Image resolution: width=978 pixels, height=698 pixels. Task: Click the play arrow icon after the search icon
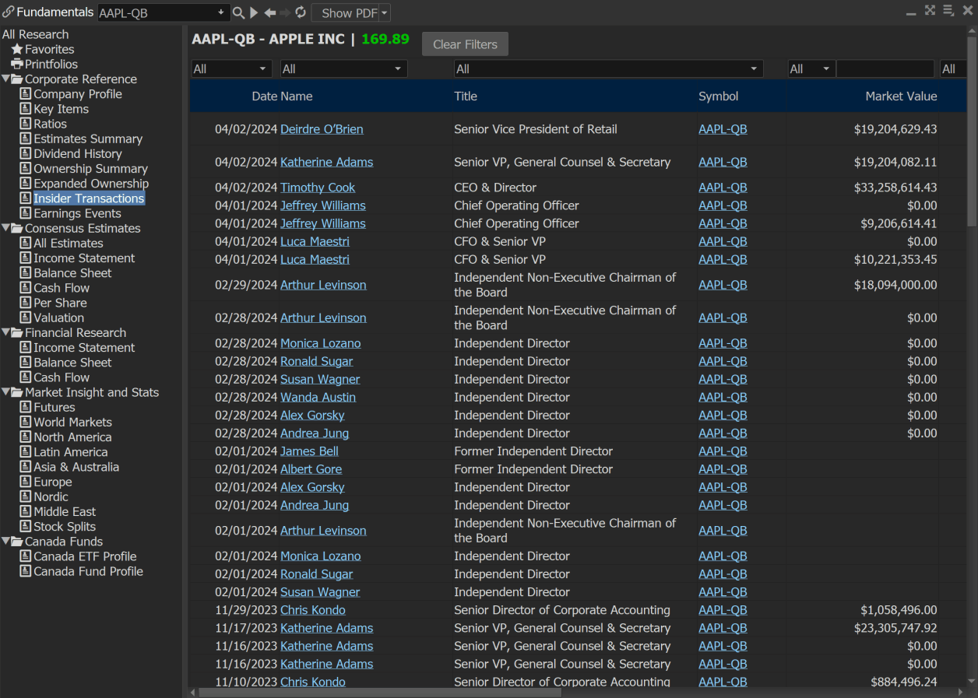254,13
